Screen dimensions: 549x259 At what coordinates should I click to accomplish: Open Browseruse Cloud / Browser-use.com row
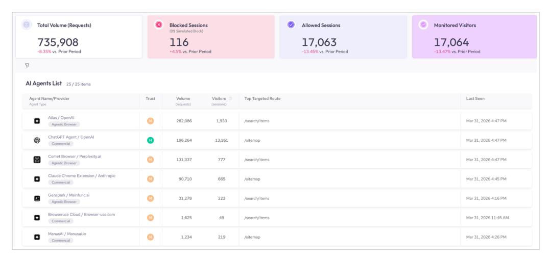pos(277,218)
